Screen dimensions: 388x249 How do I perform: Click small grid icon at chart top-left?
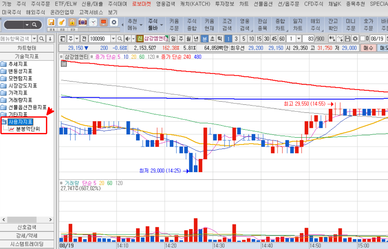[x=64, y=64]
